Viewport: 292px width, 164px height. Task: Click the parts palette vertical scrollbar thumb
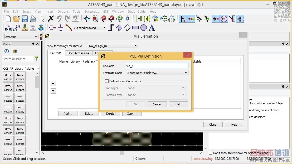(x=37, y=82)
